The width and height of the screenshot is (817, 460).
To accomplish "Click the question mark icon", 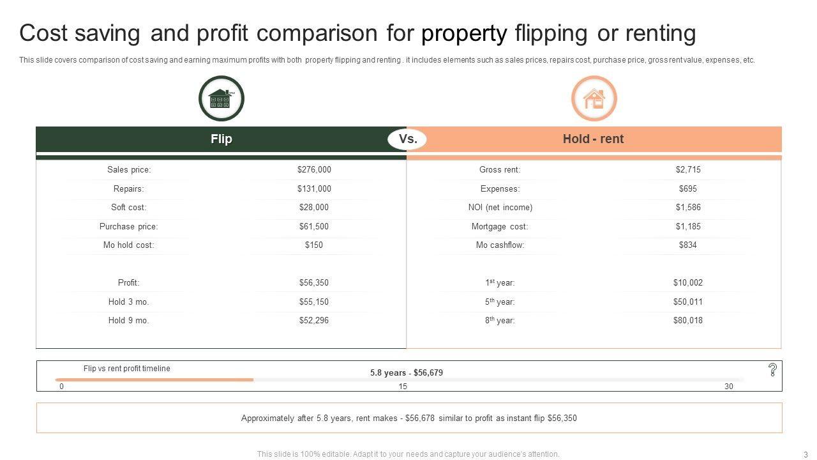I will click(x=772, y=369).
